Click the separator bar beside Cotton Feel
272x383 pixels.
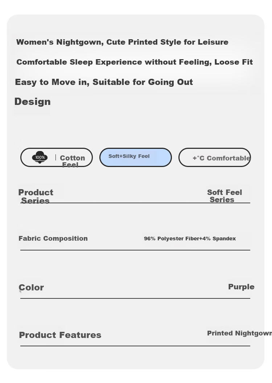(55, 157)
